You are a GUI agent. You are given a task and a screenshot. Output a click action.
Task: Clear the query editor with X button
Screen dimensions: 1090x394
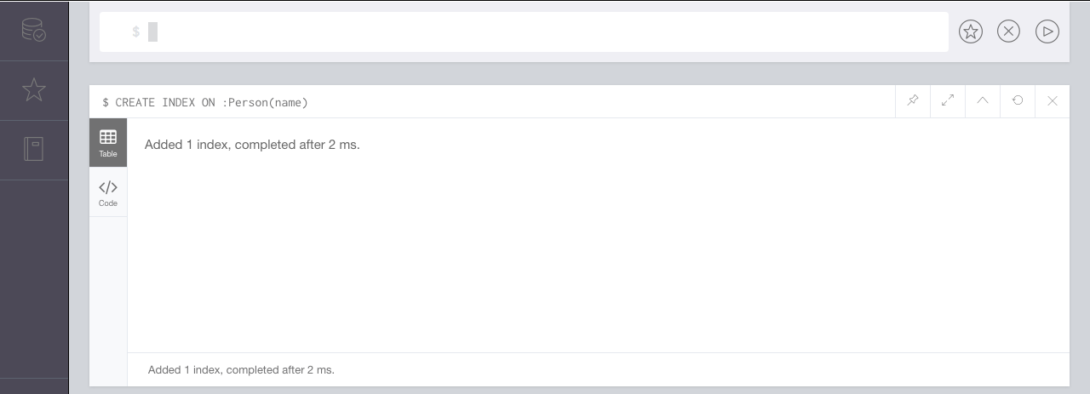click(x=1008, y=32)
